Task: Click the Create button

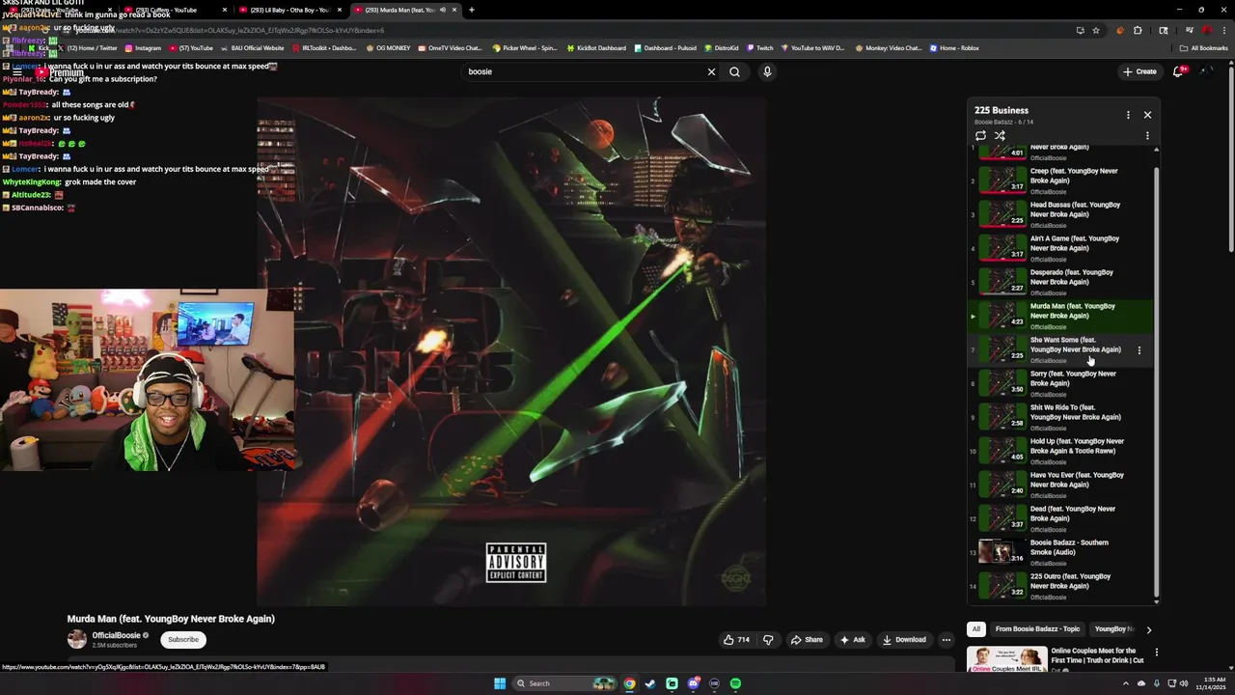Action: [1139, 71]
